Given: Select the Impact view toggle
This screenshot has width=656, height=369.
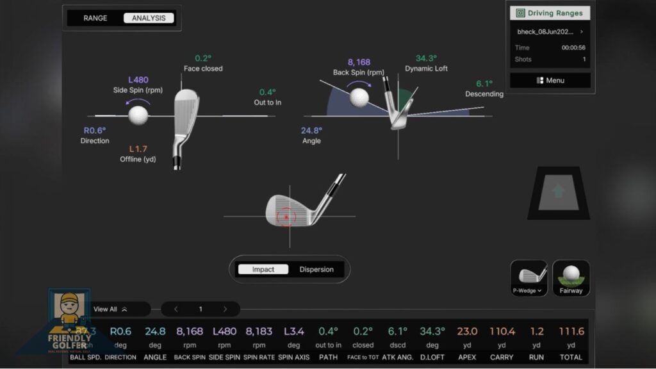Looking at the screenshot, I should (x=263, y=270).
